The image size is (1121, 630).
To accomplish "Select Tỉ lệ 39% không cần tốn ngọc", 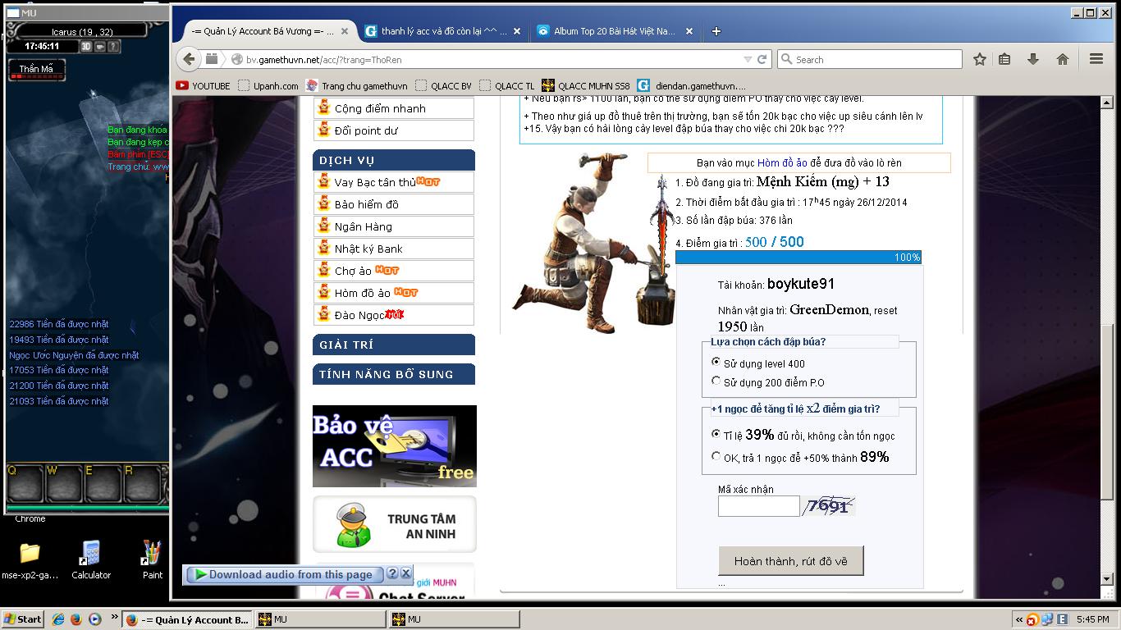I will click(x=716, y=434).
